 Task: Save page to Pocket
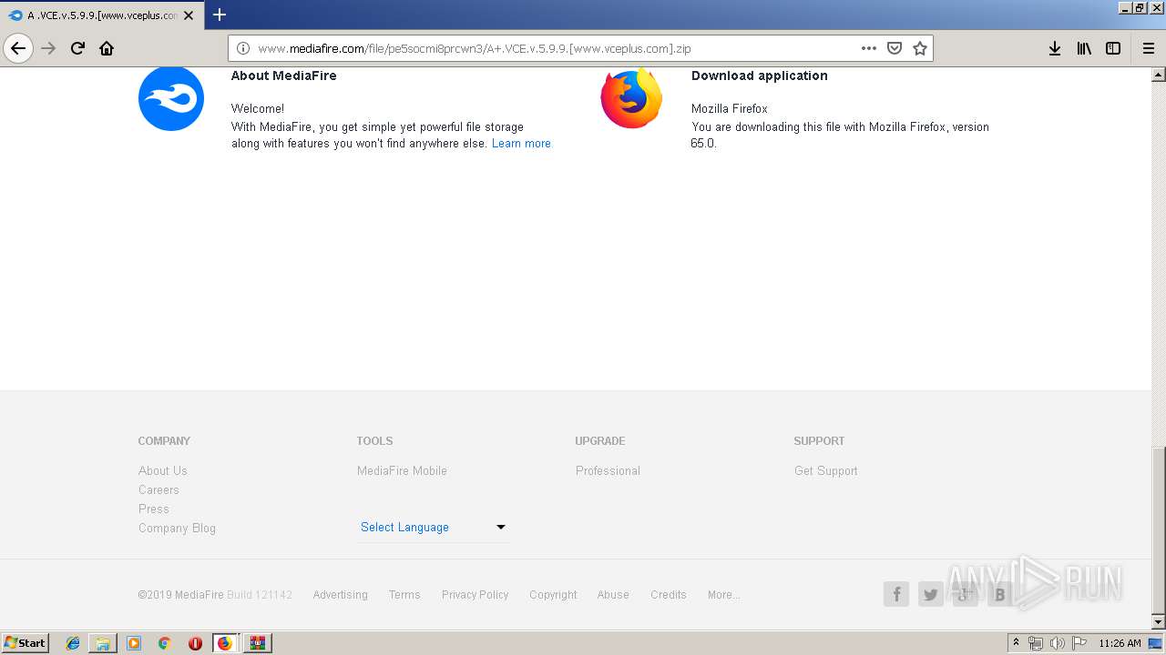(x=895, y=48)
